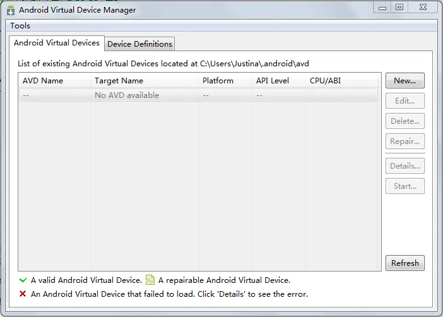Open AVD Details... button

[405, 165]
